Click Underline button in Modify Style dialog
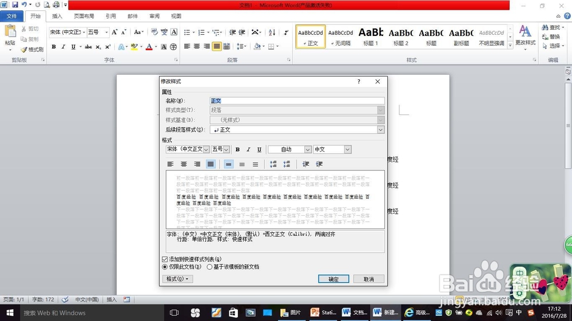572x321 pixels. point(259,150)
